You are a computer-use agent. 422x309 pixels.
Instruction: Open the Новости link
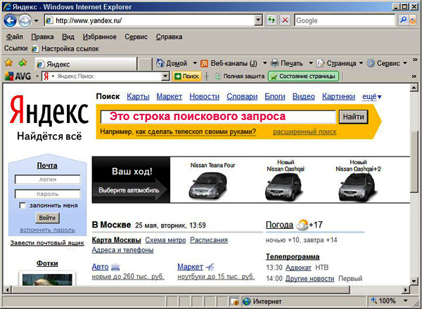204,96
